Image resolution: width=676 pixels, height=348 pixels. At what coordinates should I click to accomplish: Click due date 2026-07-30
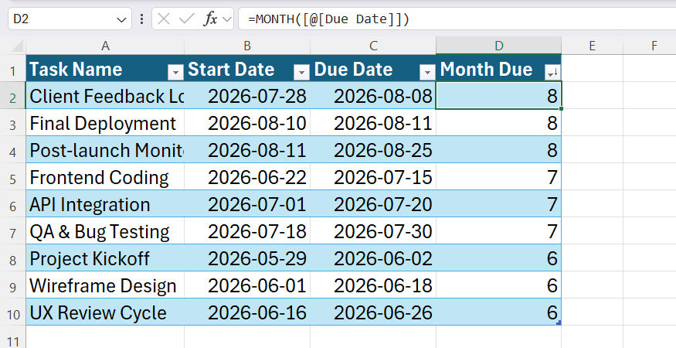[x=373, y=231]
